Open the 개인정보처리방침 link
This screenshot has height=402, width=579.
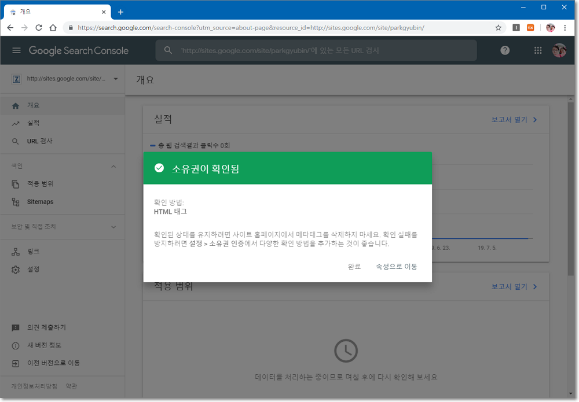34,386
